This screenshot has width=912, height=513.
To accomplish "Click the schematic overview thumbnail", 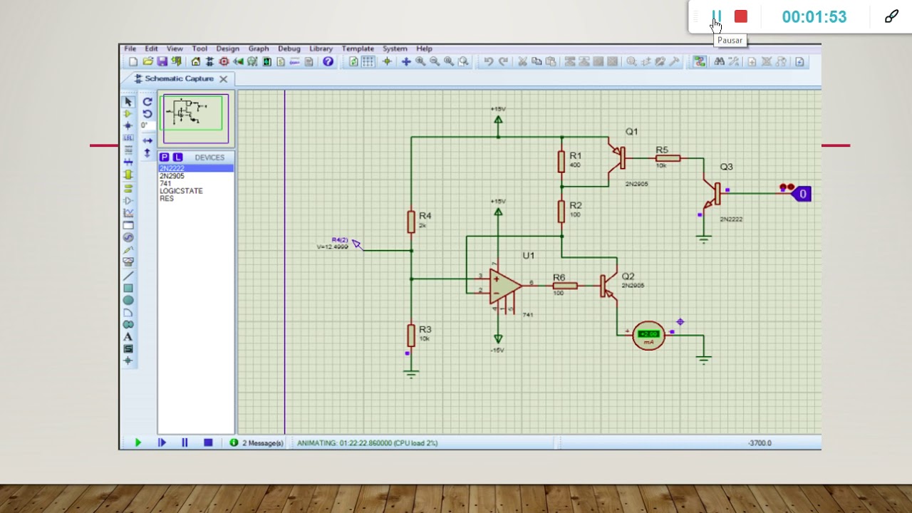I will point(195,119).
